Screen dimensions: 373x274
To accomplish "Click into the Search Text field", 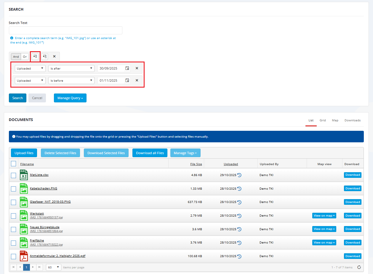I will pos(65,30).
